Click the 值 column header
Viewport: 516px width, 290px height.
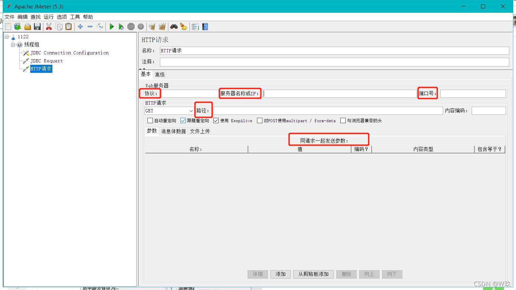(300, 149)
